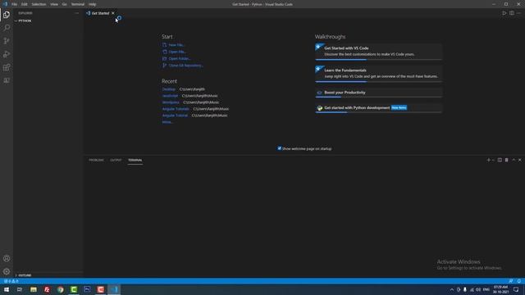525x295 pixels.
Task: Click the New File link
Action: [176, 45]
